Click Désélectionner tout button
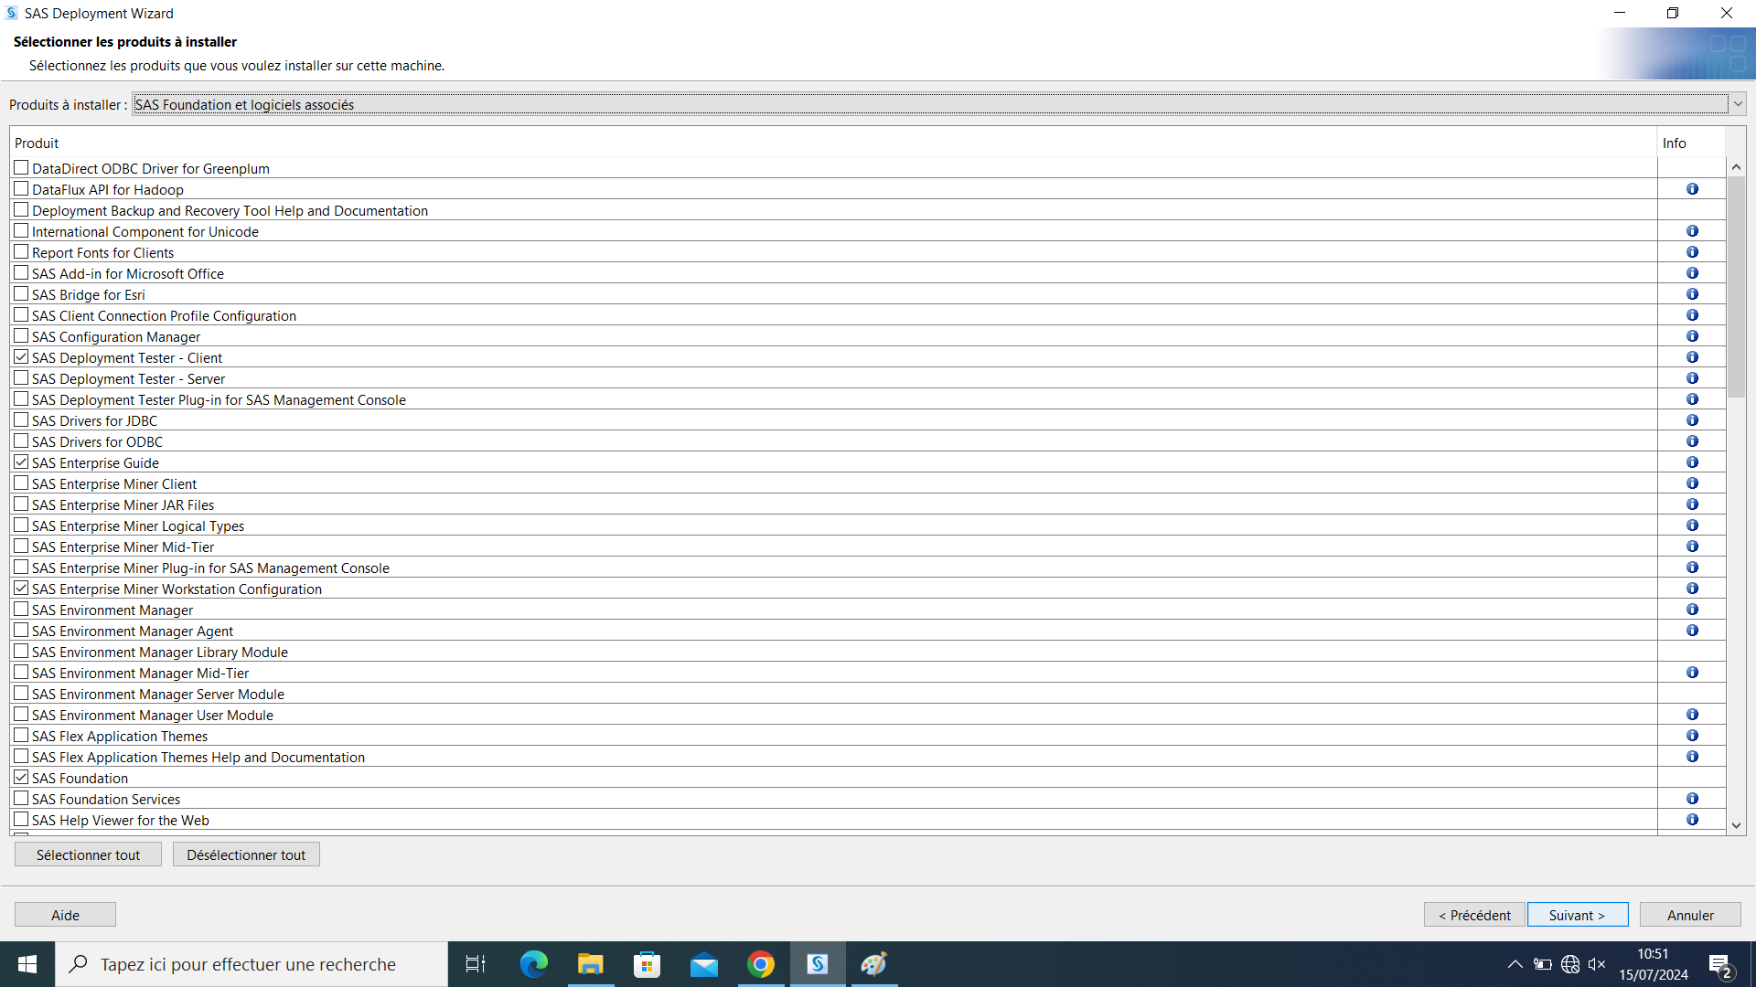Screen dimensions: 1756x987 [246, 854]
